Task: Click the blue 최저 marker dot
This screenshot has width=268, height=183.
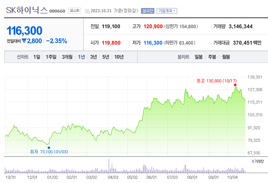Action: 49,148
